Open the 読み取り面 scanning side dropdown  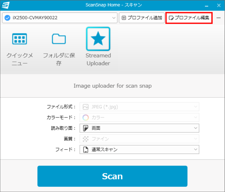(x=196, y=128)
